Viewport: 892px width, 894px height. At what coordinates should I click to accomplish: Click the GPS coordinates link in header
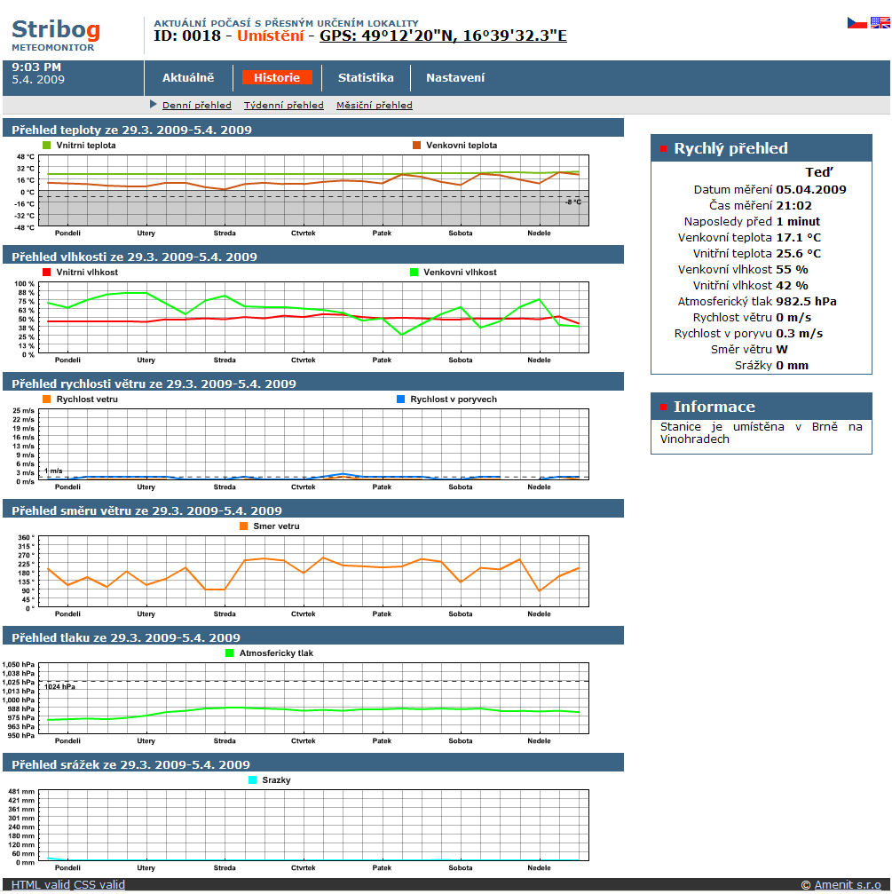443,36
